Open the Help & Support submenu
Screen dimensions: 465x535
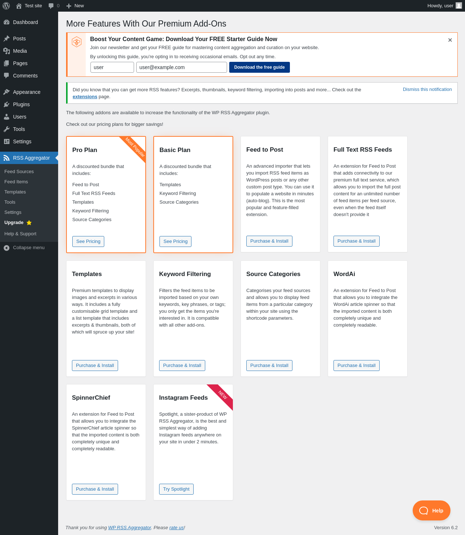pos(20,234)
